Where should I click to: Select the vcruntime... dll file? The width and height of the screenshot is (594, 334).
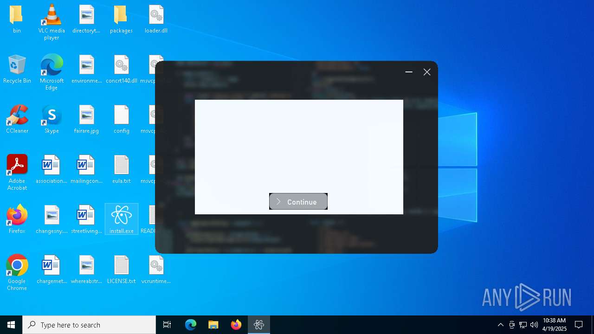pyautogui.click(x=156, y=270)
